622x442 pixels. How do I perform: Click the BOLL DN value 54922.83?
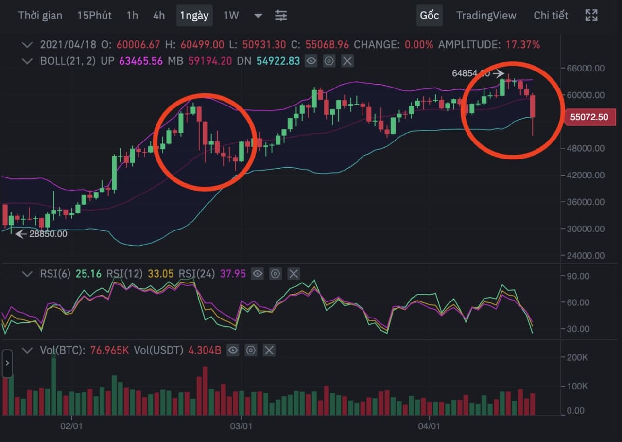pyautogui.click(x=278, y=61)
